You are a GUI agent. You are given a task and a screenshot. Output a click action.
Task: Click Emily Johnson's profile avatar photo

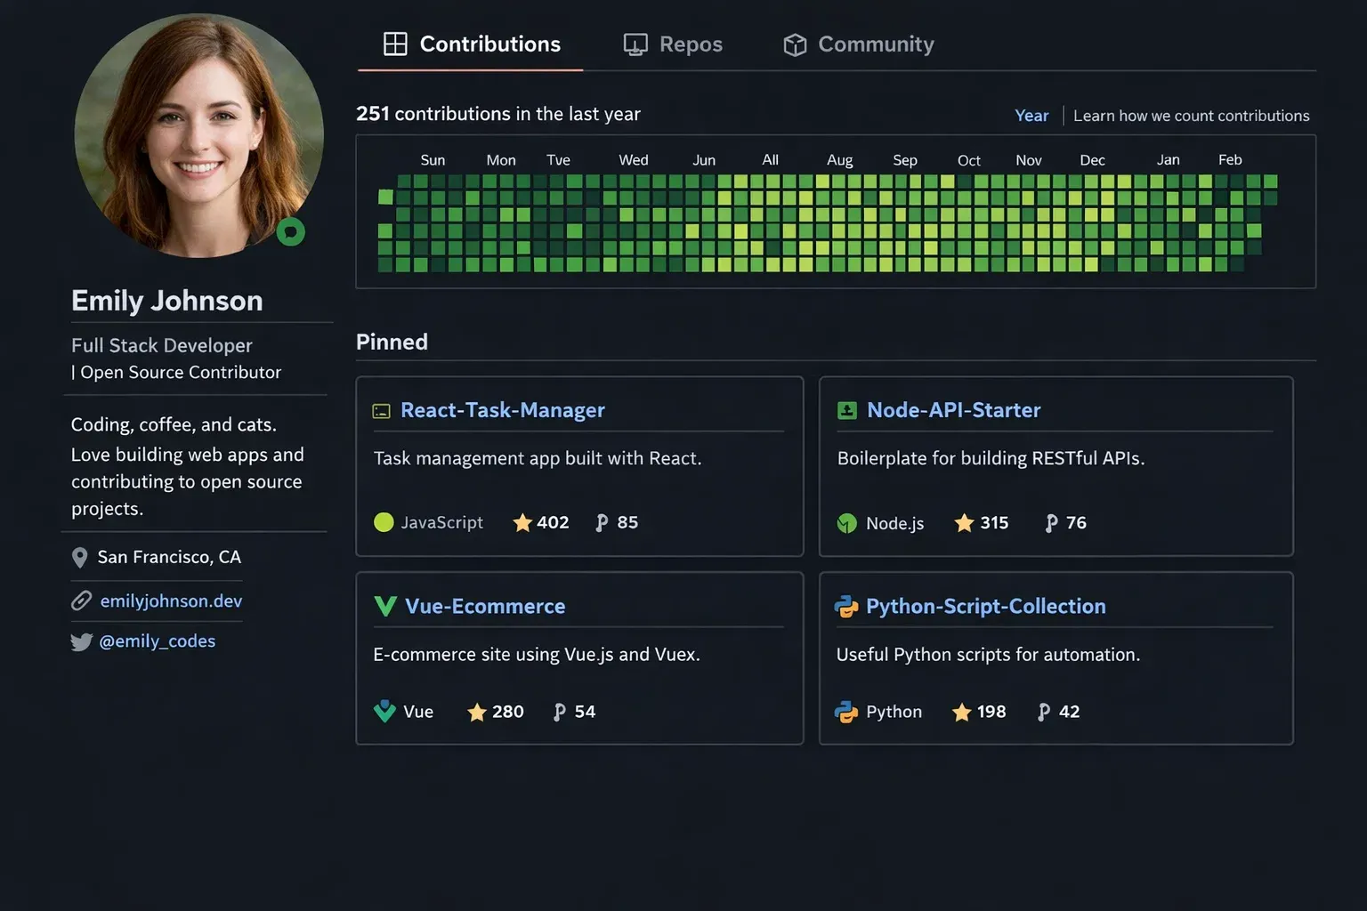[x=198, y=135]
